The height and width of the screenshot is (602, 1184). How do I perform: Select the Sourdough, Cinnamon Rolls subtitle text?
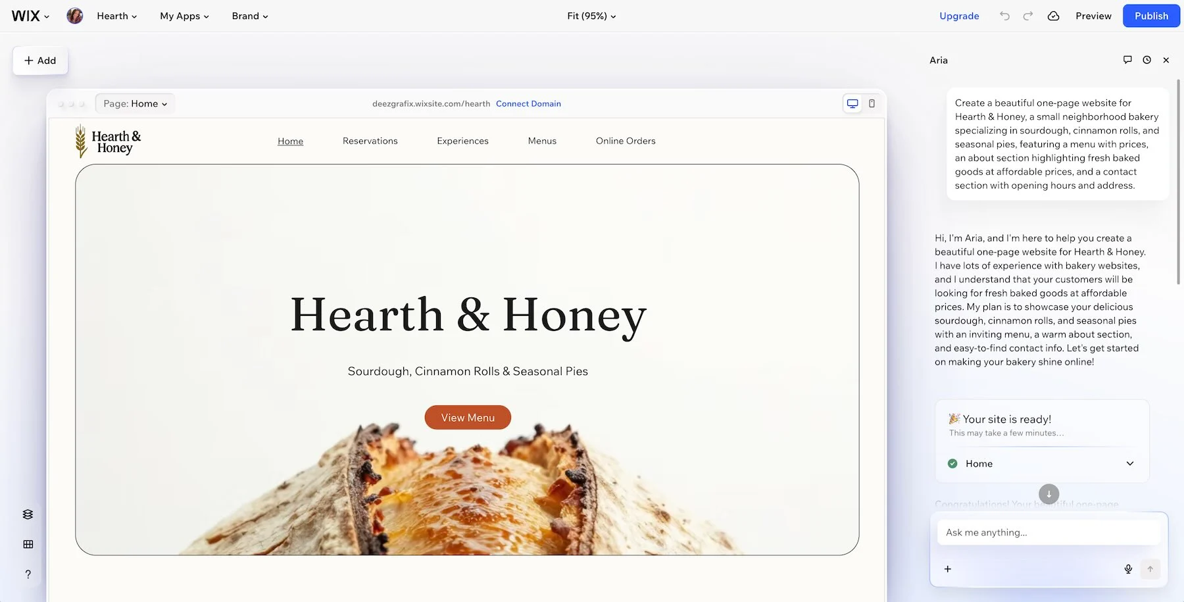point(468,371)
